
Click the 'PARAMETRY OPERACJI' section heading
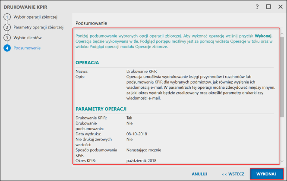pos(101,109)
